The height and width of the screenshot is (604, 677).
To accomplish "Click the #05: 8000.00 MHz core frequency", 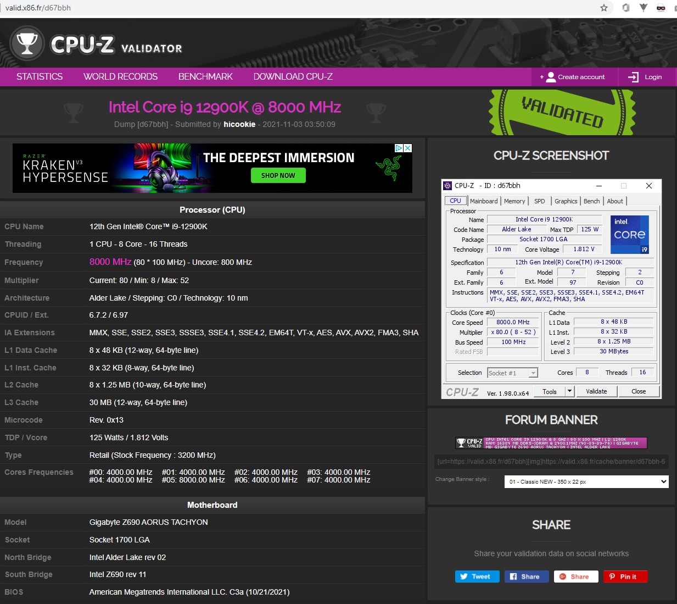I will (193, 480).
